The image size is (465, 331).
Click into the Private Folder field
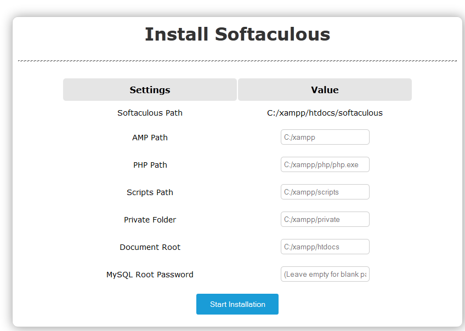click(x=325, y=219)
